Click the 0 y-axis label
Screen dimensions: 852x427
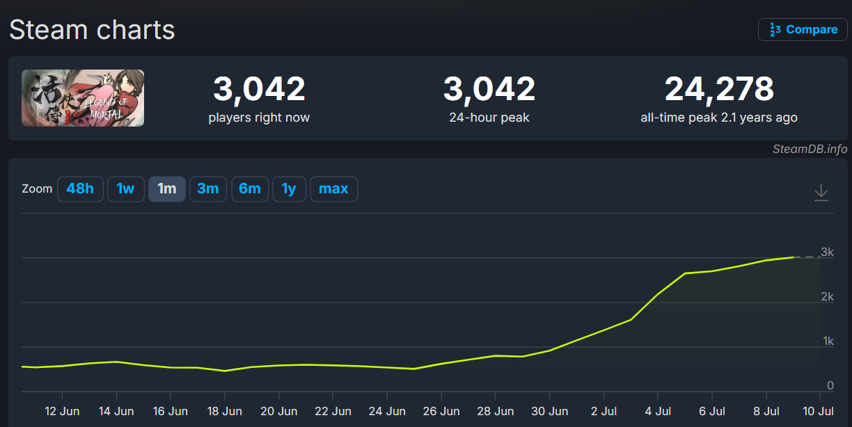[830, 385]
